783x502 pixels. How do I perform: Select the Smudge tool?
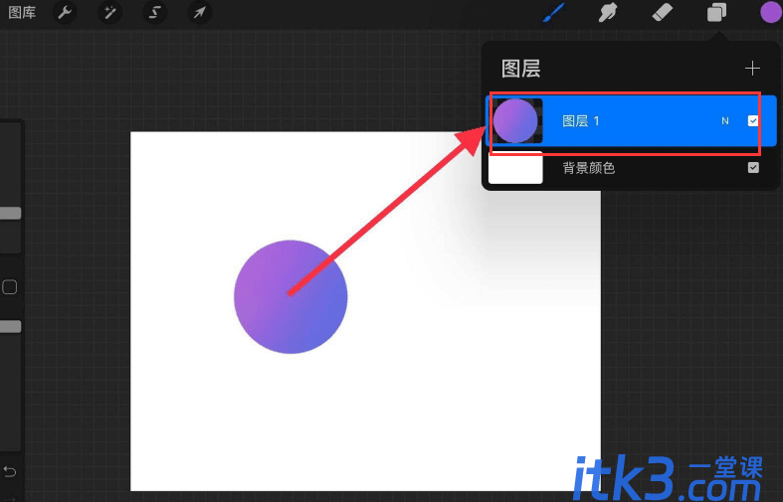[x=607, y=13]
